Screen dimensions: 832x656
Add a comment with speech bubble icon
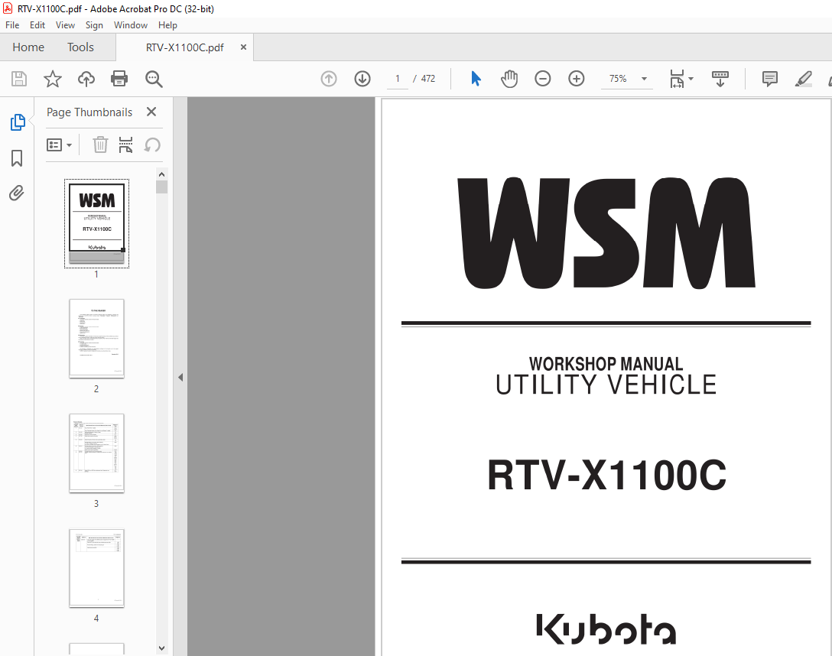pyautogui.click(x=769, y=79)
